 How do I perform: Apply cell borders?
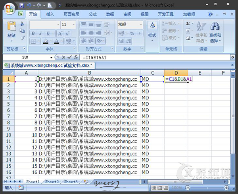point(33,41)
